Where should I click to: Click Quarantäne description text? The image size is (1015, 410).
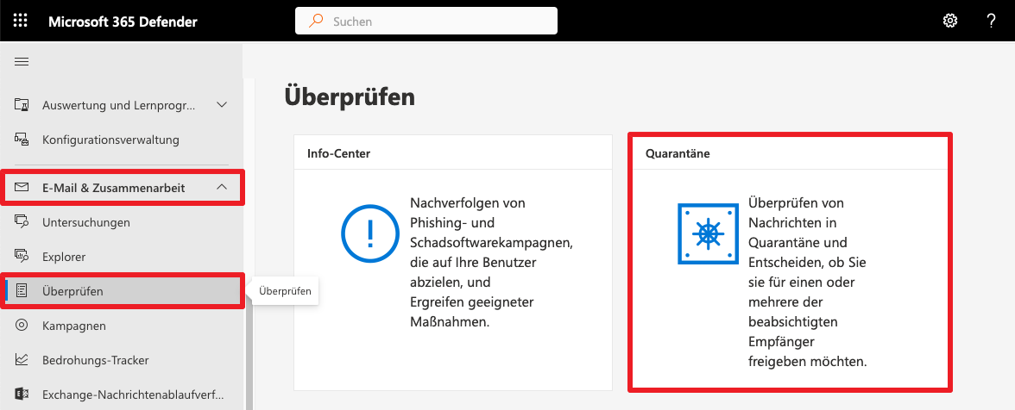point(808,282)
